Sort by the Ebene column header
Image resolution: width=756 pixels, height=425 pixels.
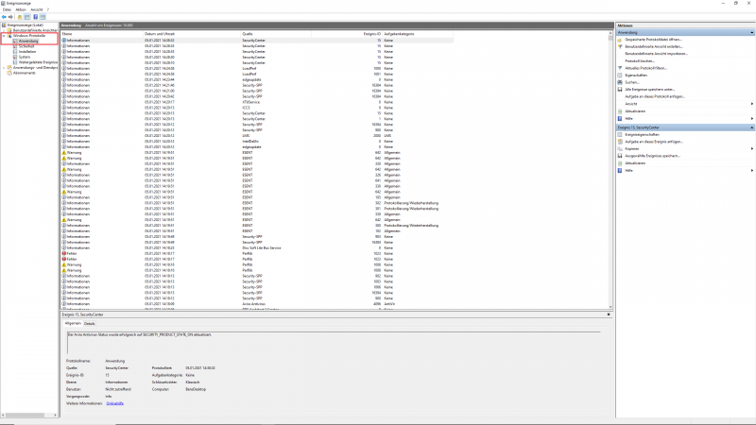(102, 34)
